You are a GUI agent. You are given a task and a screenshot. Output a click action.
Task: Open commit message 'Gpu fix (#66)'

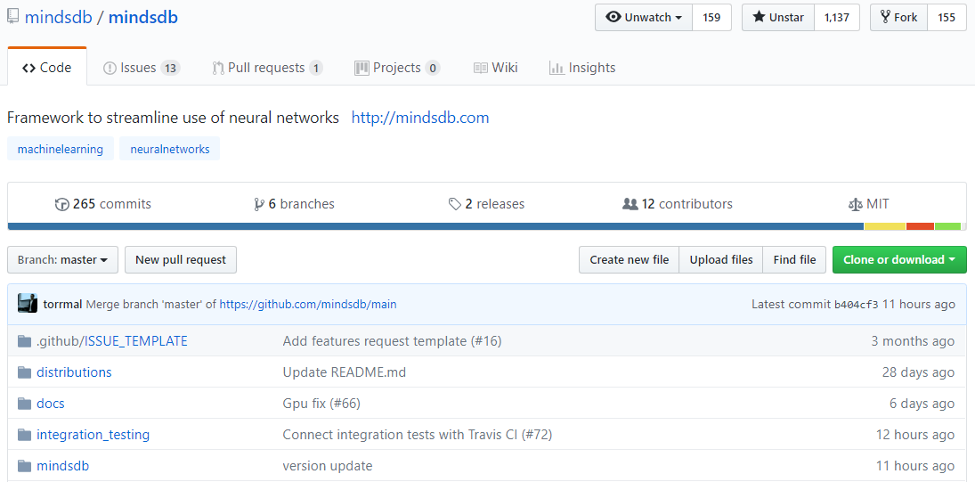click(321, 403)
